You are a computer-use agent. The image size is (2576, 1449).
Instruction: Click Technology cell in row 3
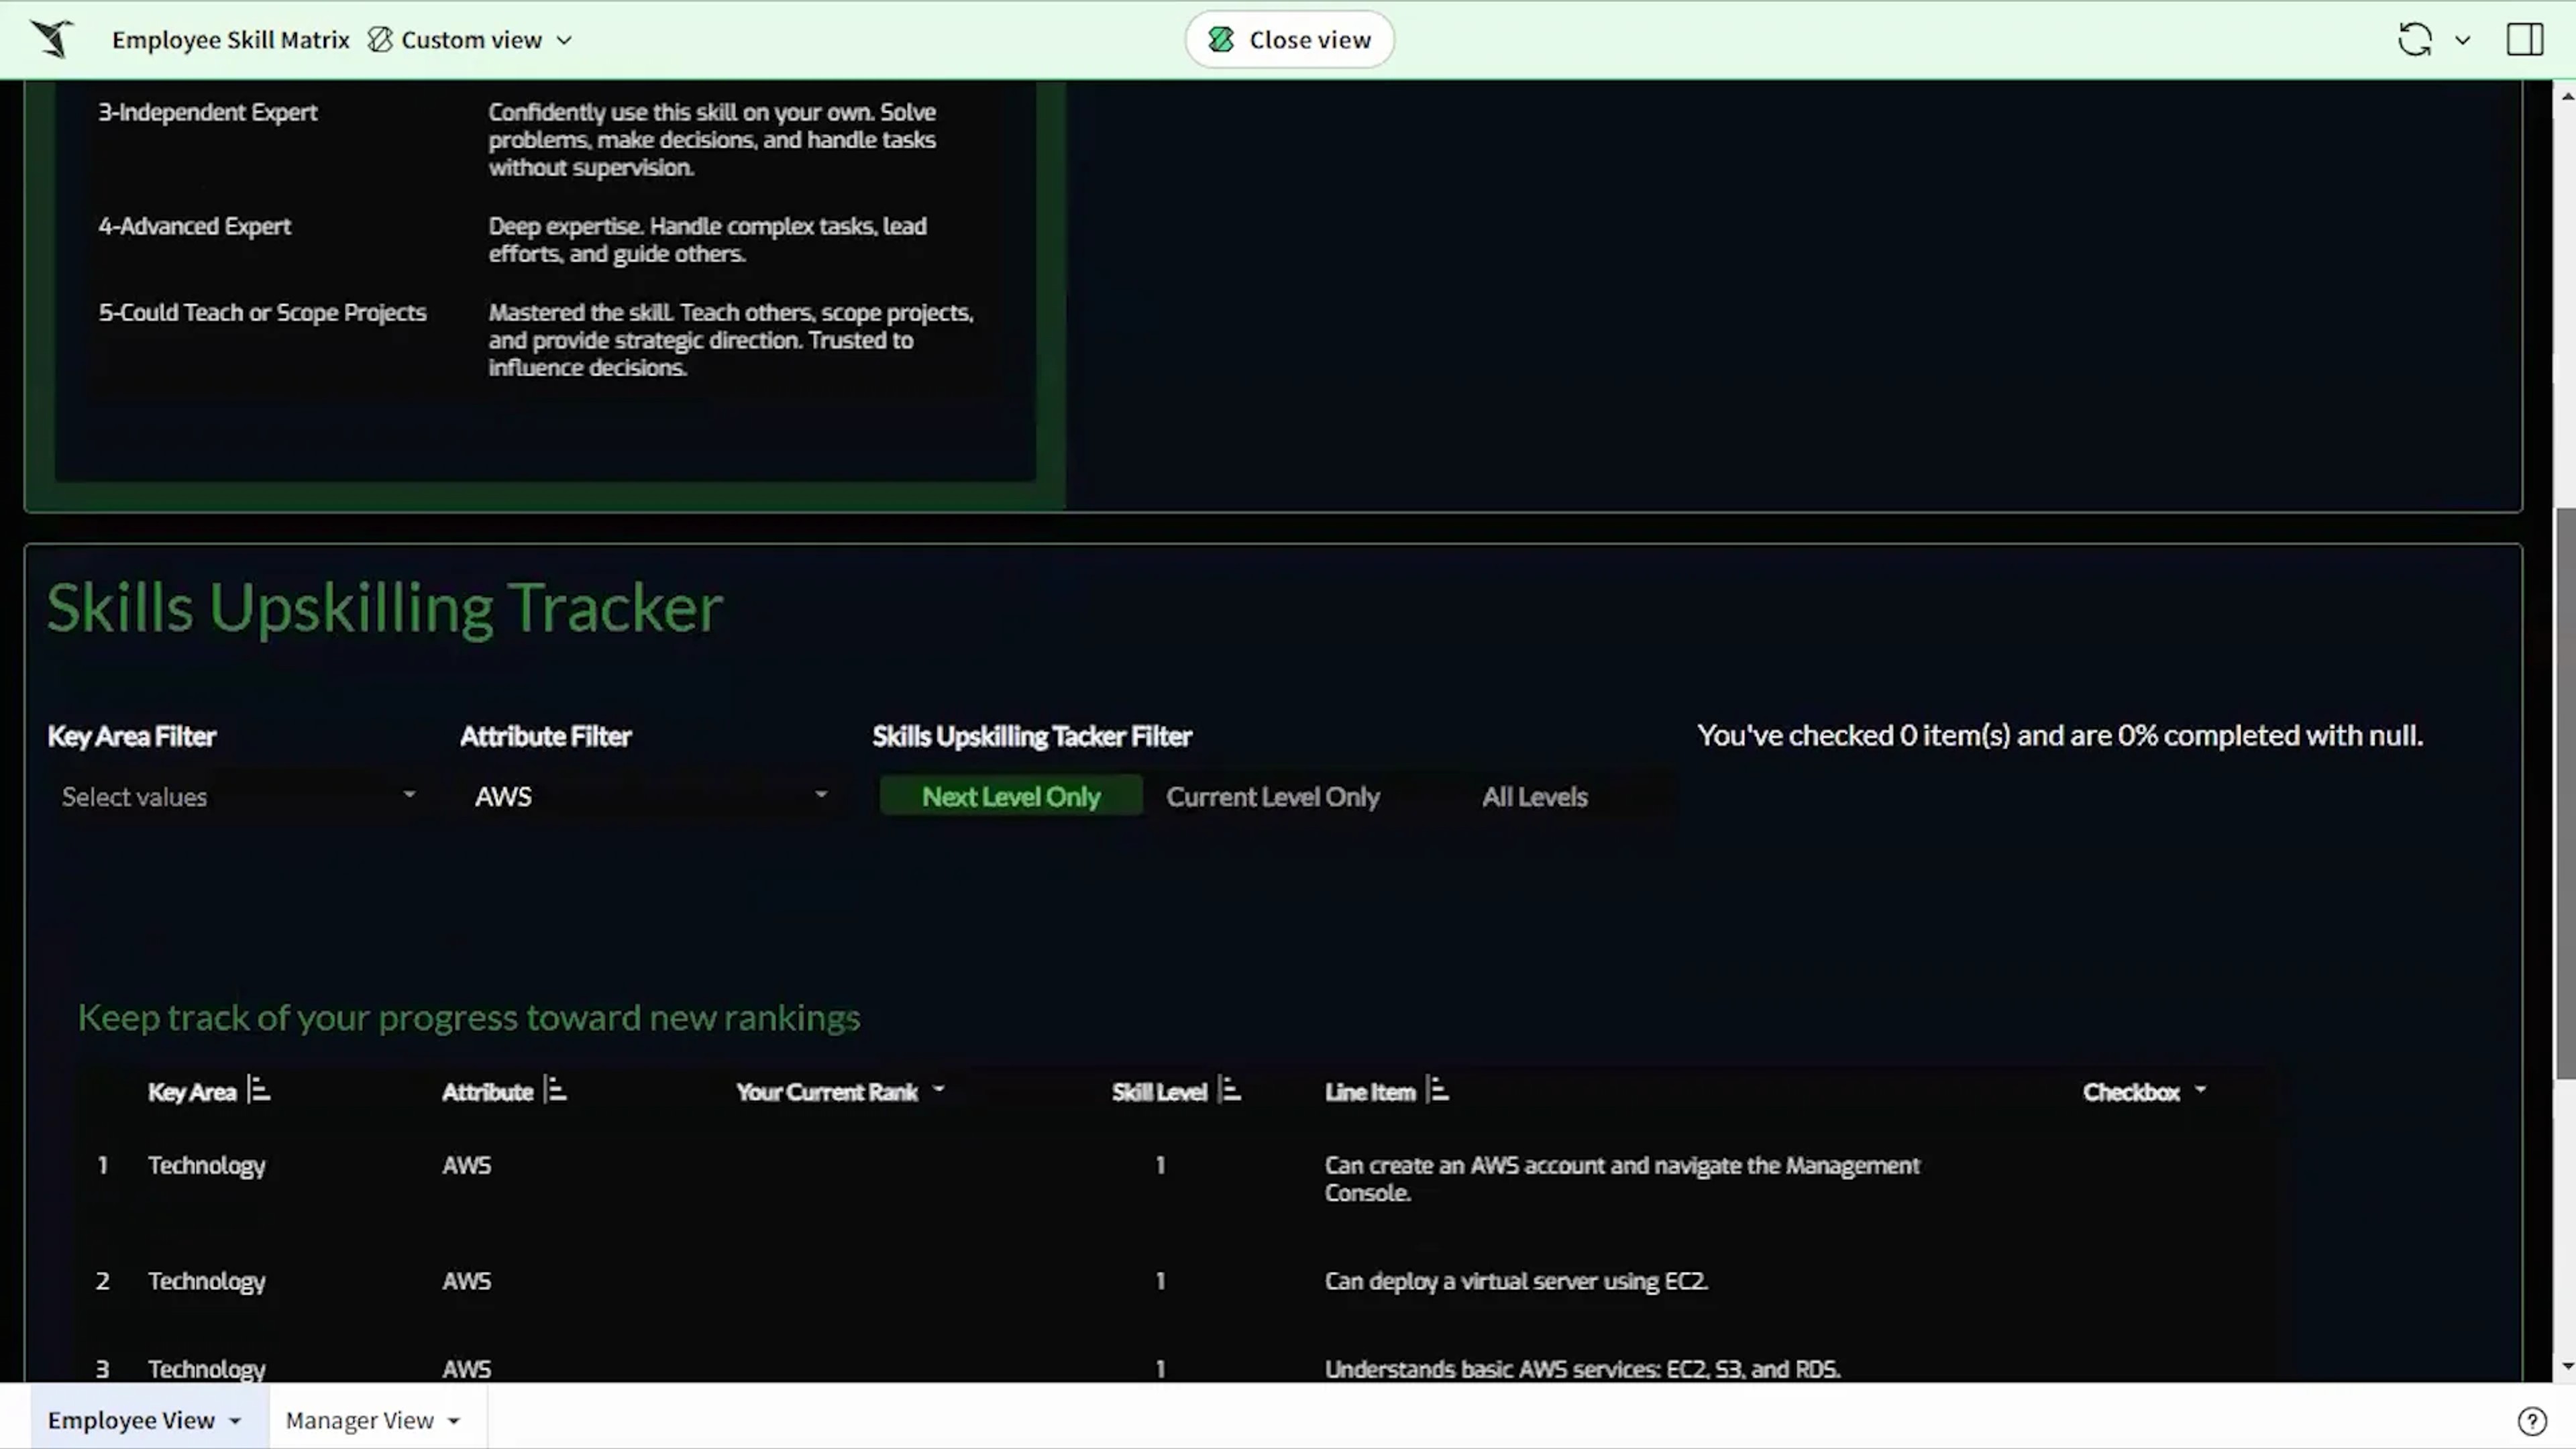tap(207, 1369)
